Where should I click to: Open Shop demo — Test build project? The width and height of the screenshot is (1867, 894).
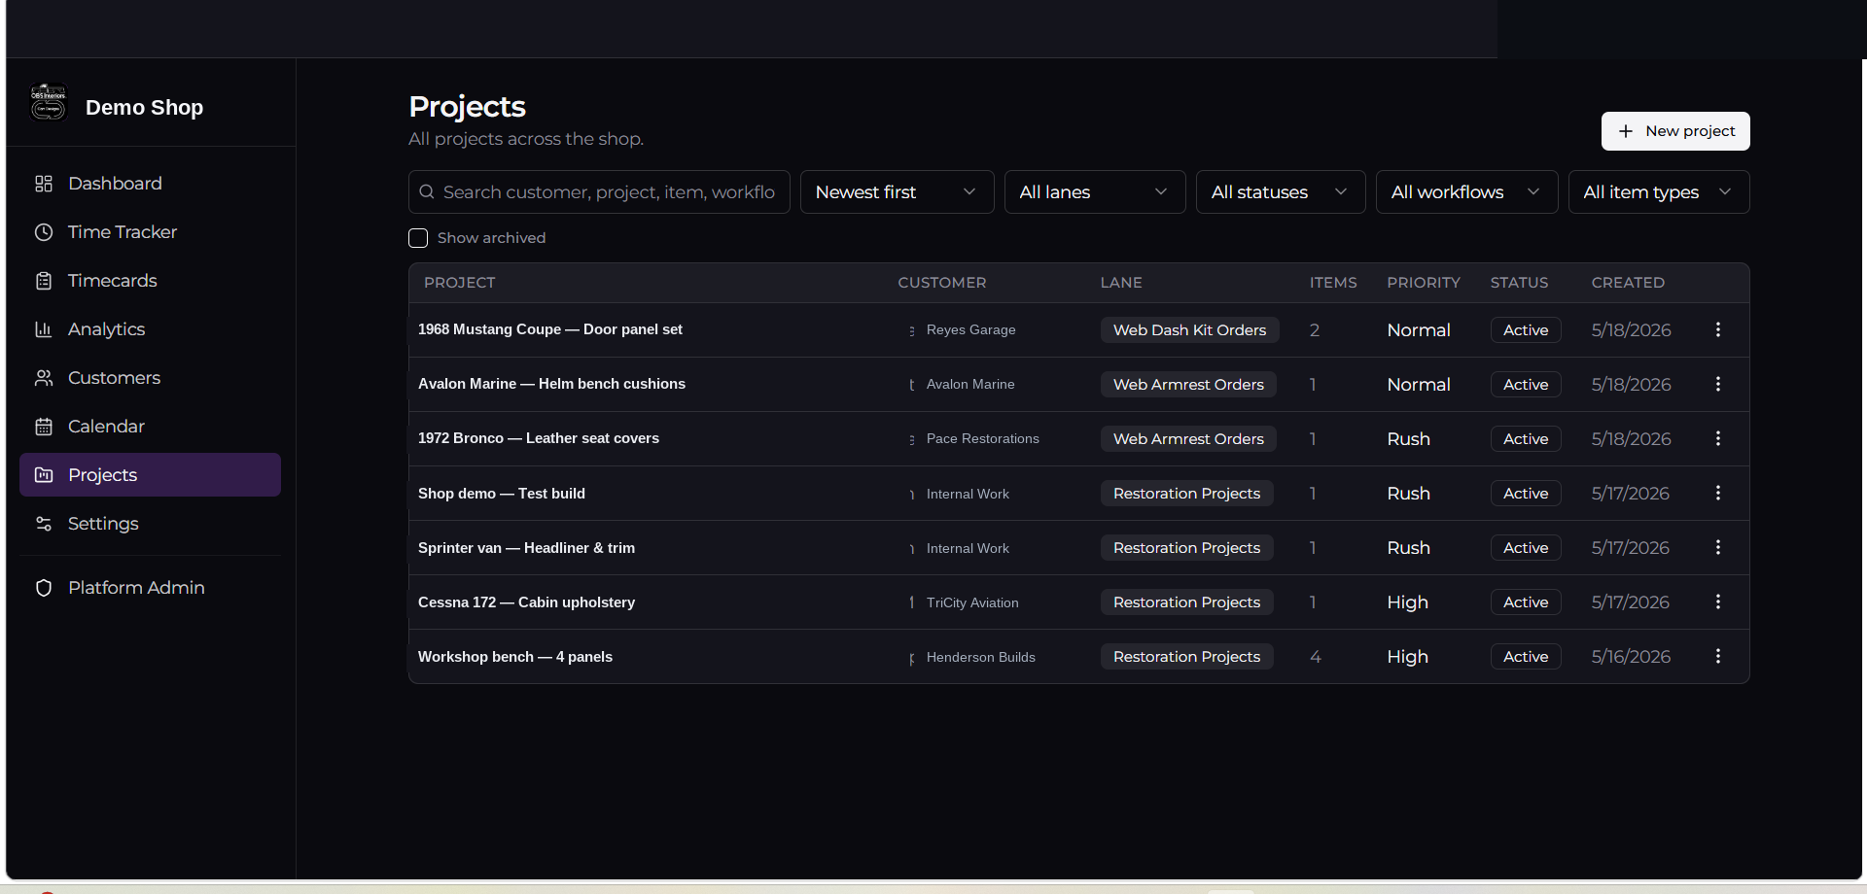tap(502, 494)
